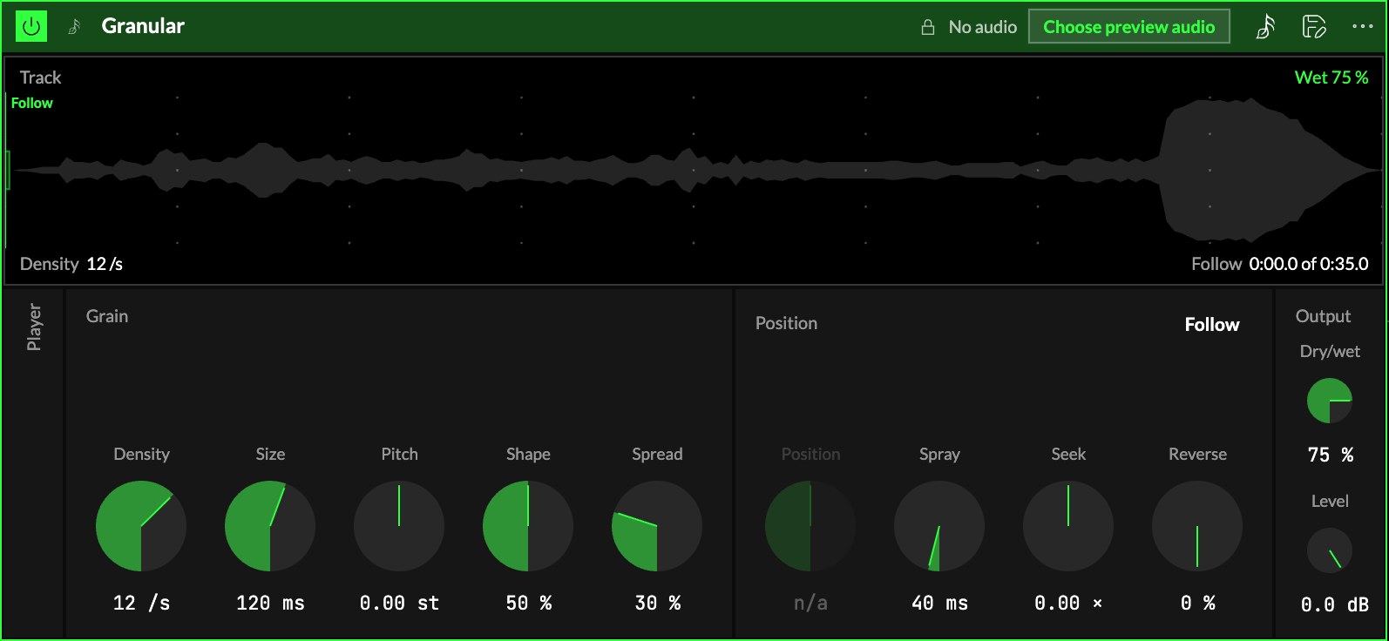Screen dimensions: 1389x641
Task: Click Choose preview audio button
Action: [x=1128, y=26]
